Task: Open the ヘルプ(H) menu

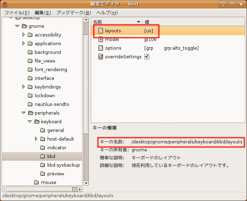Action: coord(107,13)
